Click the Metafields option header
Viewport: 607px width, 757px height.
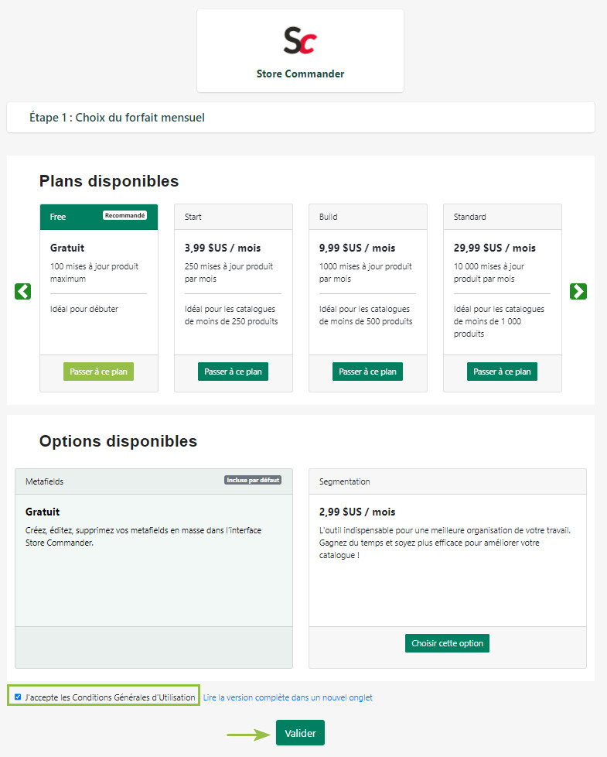(x=154, y=481)
